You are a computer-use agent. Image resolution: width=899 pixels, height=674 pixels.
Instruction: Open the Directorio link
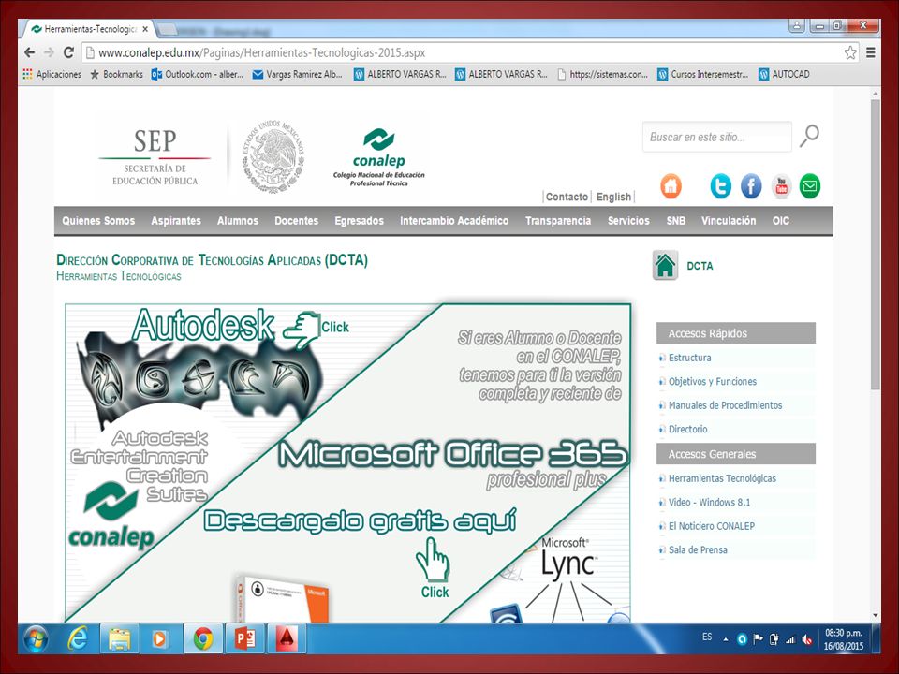688,430
